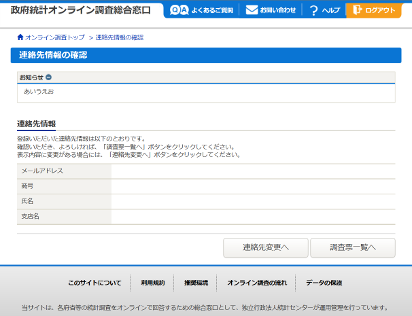The width and height of the screenshot is (412, 316).
Task: Open データの保護 footer link
Action: coord(324,283)
